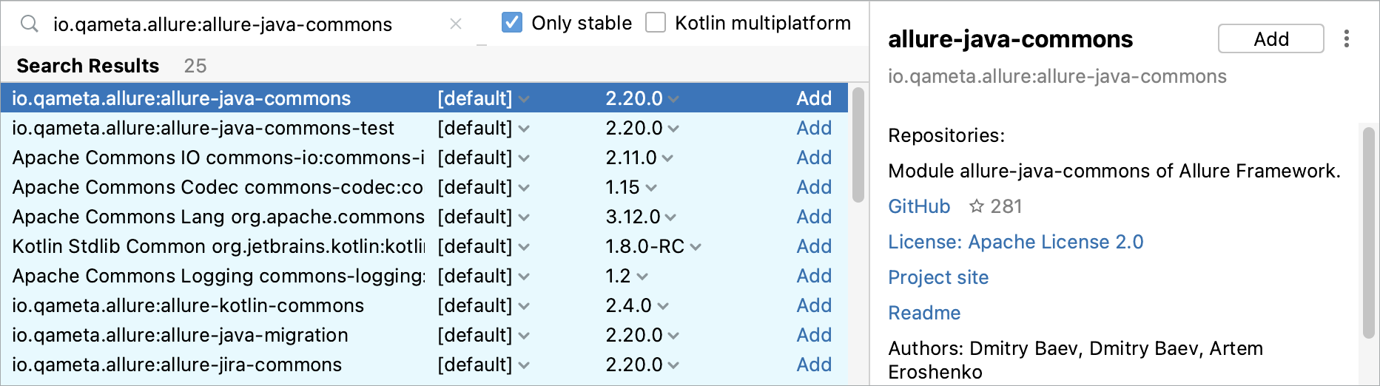Screen dimensions: 1380x386
Task: Add allure-java-migration dependency
Action: 814,335
